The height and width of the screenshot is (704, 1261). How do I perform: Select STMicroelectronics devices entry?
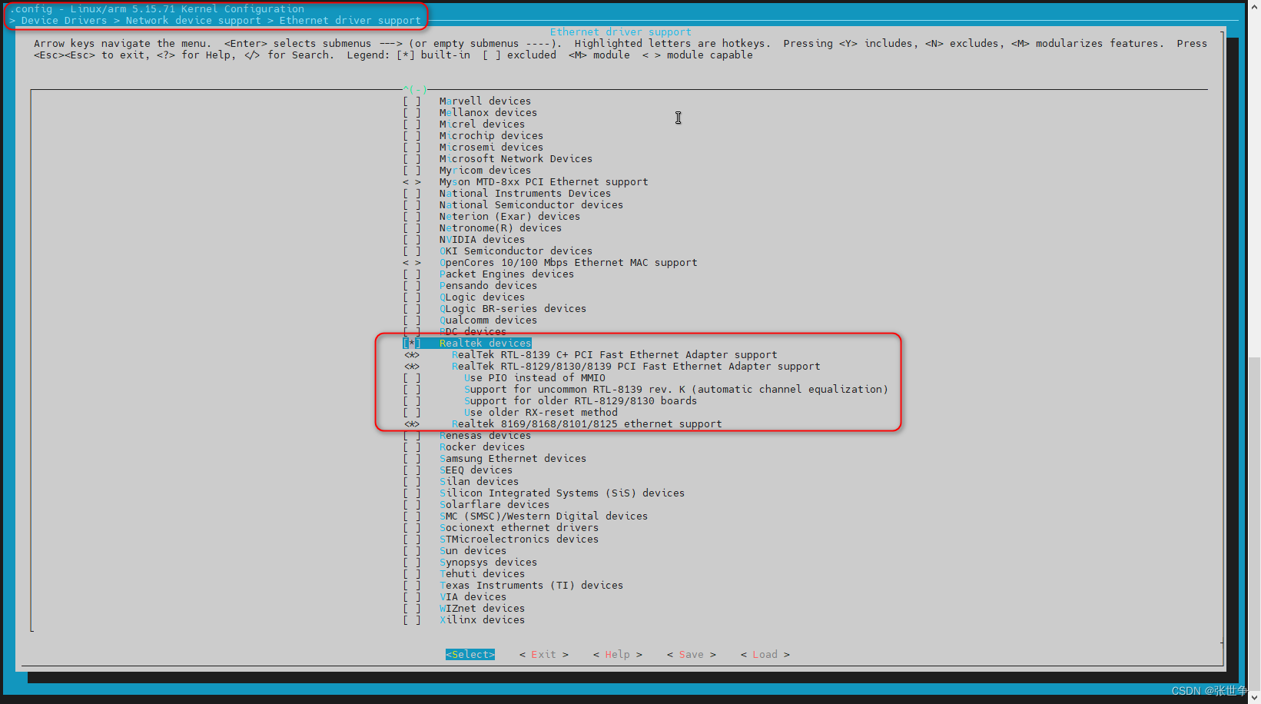(519, 540)
